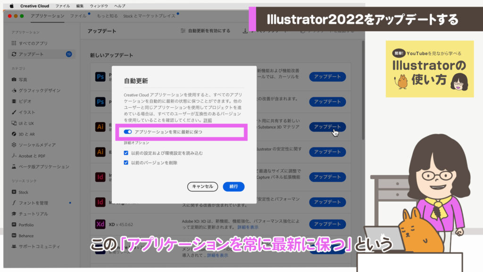Open サポートコミュニティ people icon
The image size is (483, 272).
click(x=14, y=246)
